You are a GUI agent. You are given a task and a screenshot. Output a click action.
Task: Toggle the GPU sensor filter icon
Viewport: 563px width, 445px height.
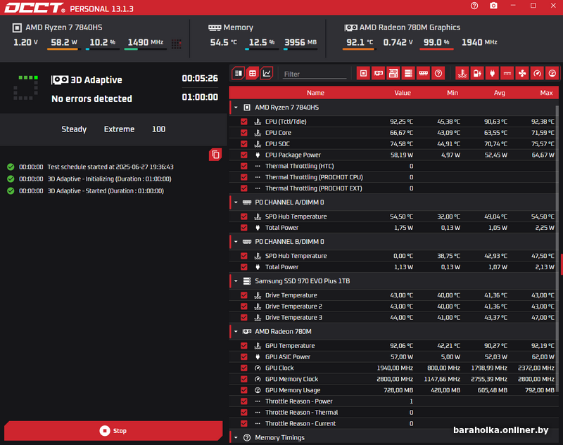point(379,73)
